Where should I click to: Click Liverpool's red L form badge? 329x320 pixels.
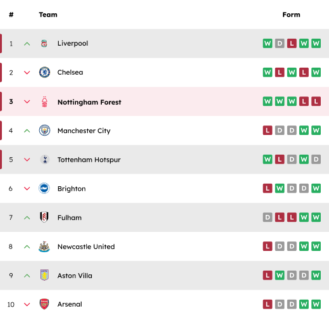292,44
